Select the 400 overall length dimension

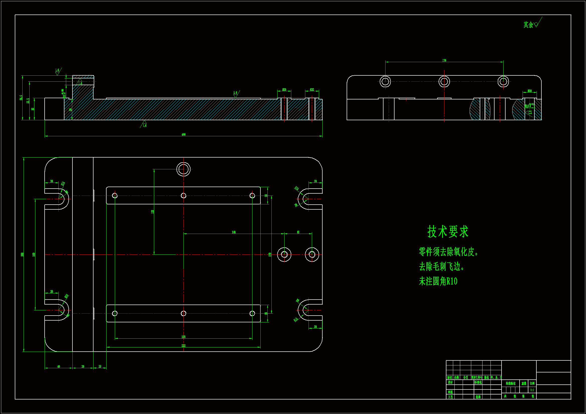pos(183,134)
